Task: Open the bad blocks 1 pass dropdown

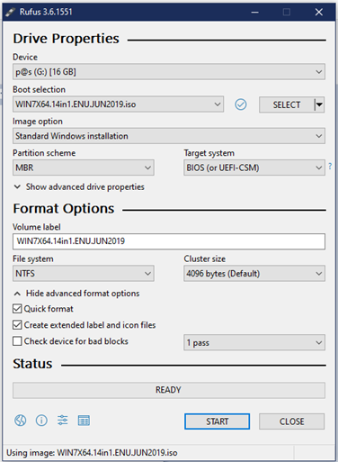Action: pos(254,342)
